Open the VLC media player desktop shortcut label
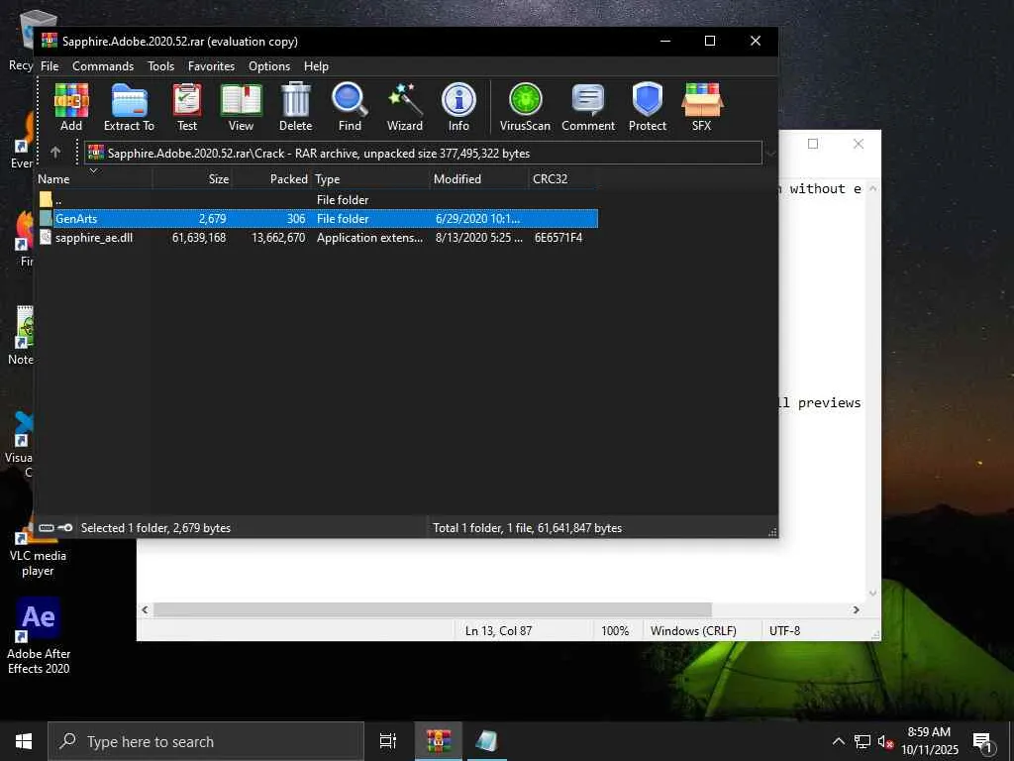Image resolution: width=1014 pixels, height=761 pixels. [x=38, y=563]
